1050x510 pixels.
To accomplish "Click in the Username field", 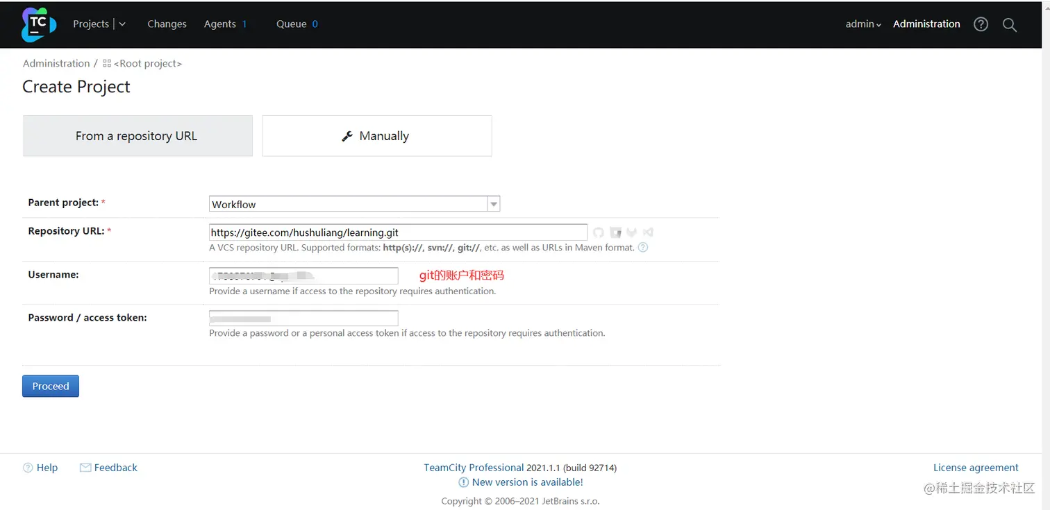I will point(303,275).
